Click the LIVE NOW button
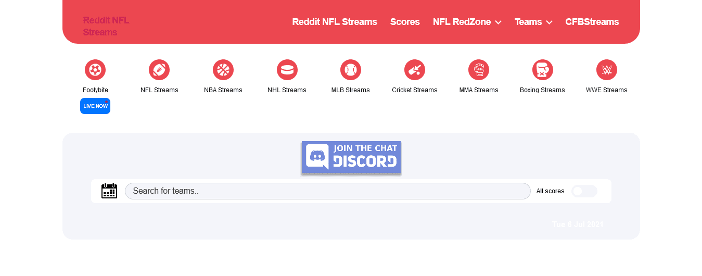This screenshot has width=702, height=276. (95, 106)
